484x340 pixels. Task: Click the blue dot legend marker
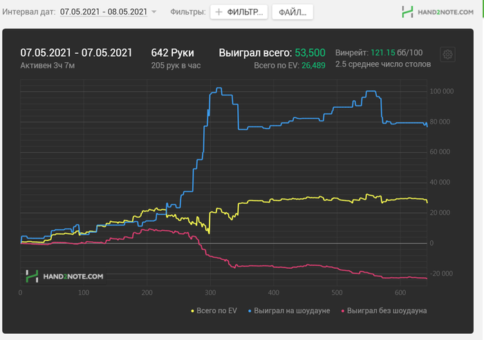250,311
